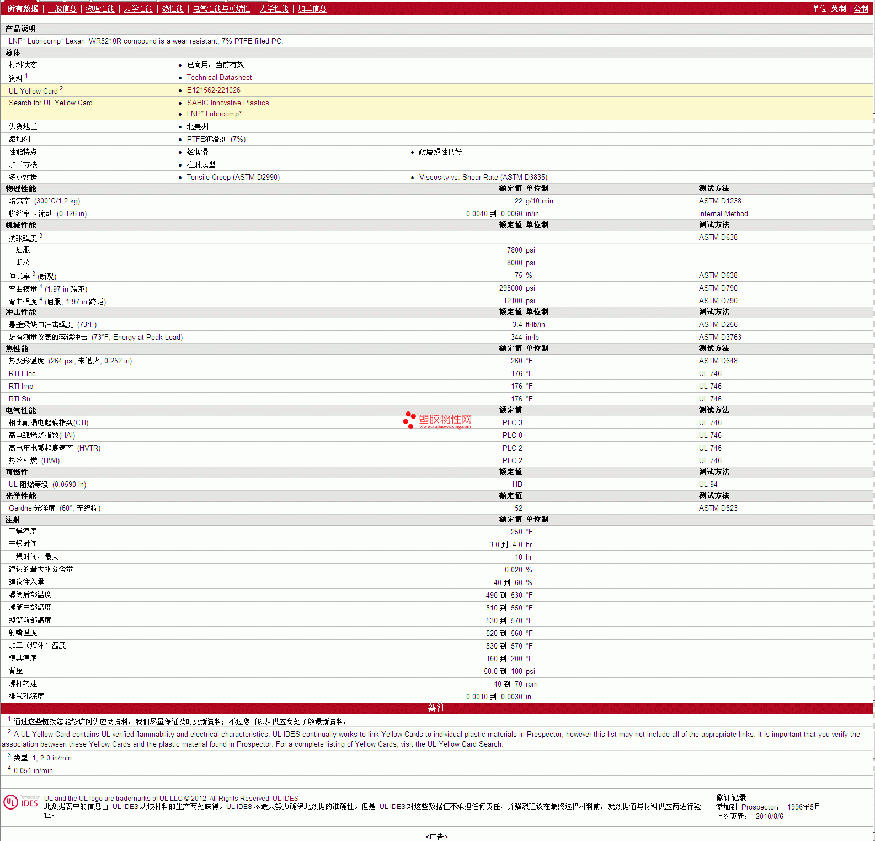Open UL Yellow Card E121562-221026
This screenshot has height=841, width=875.
tap(214, 90)
